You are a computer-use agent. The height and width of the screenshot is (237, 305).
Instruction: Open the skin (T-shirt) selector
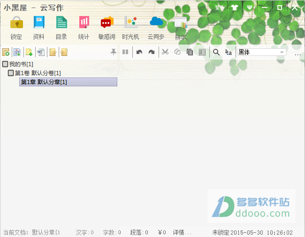[x=234, y=8]
